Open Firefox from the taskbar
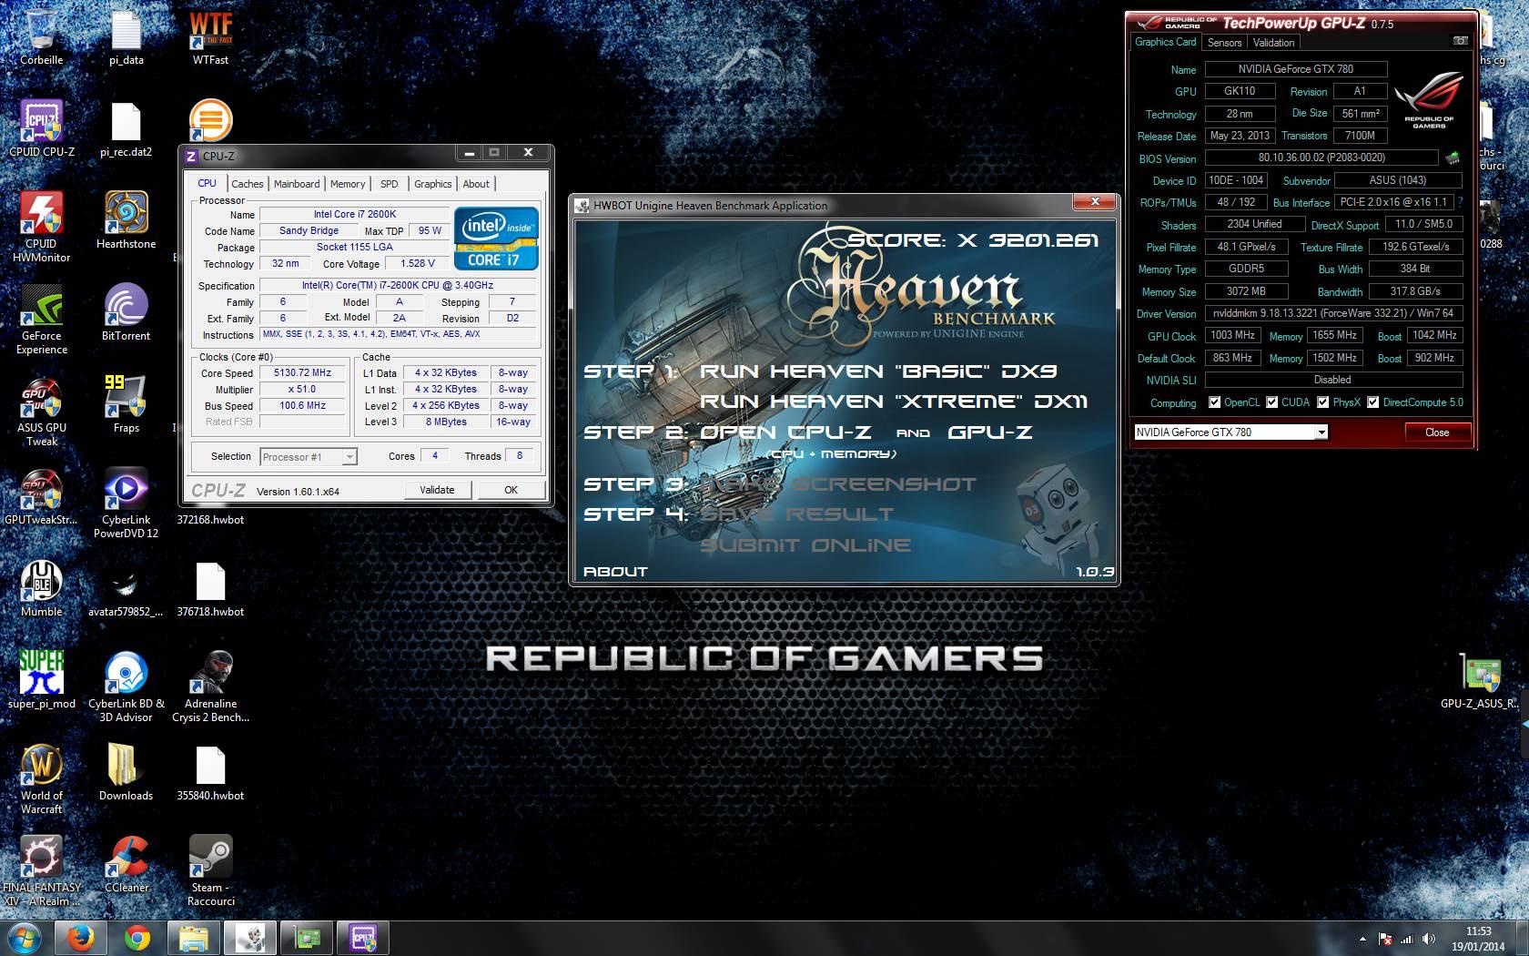The image size is (1529, 956). coord(80,938)
